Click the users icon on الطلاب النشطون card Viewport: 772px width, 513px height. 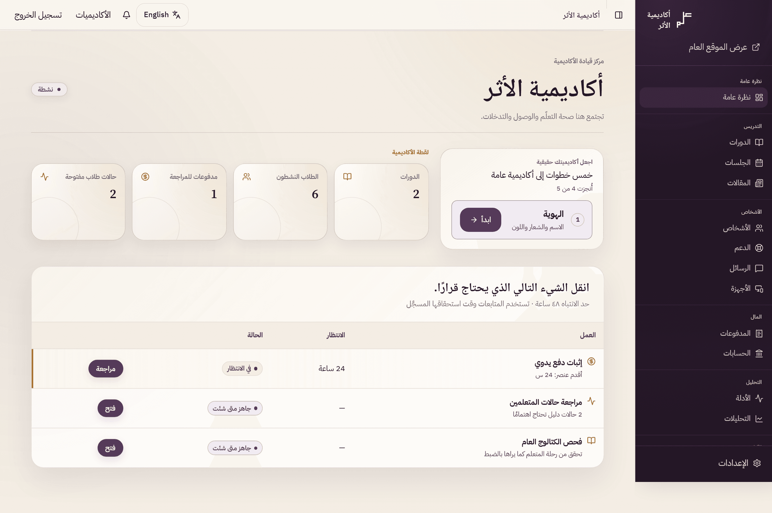tap(247, 177)
